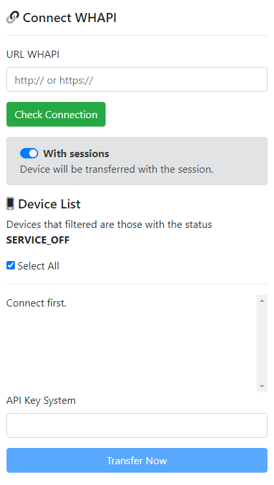The height and width of the screenshot is (485, 274).
Task: Click the chain link icon beside Connect WHAPI
Action: tap(13, 18)
